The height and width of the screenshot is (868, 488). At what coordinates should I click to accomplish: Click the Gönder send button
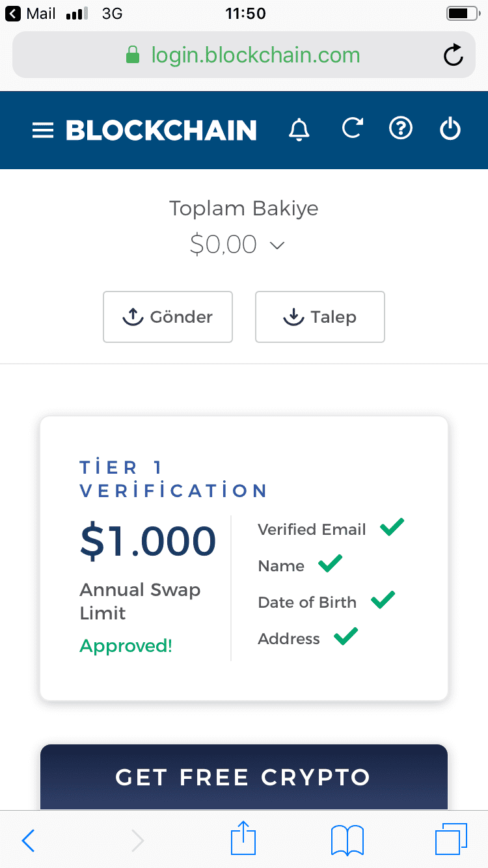point(168,317)
